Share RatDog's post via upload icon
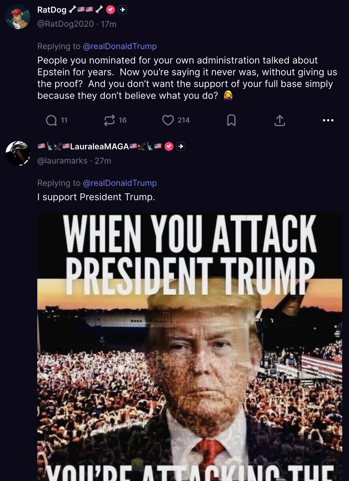Viewport: 349px width, 481px height. (280, 120)
